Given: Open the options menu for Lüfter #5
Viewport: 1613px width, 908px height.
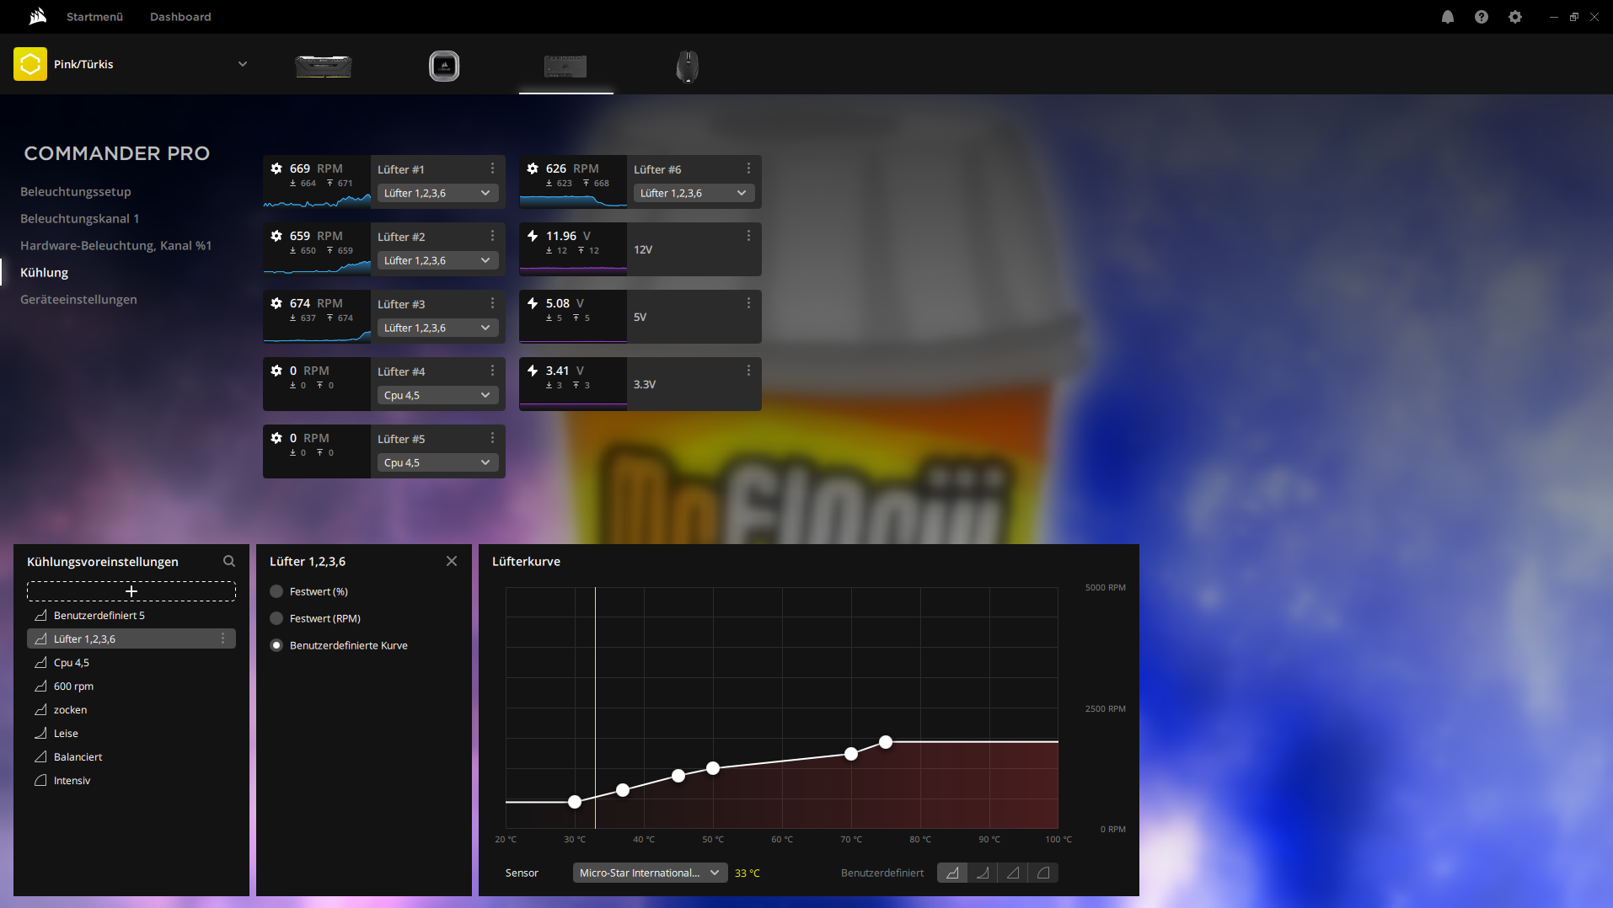Looking at the screenshot, I should coord(492,438).
